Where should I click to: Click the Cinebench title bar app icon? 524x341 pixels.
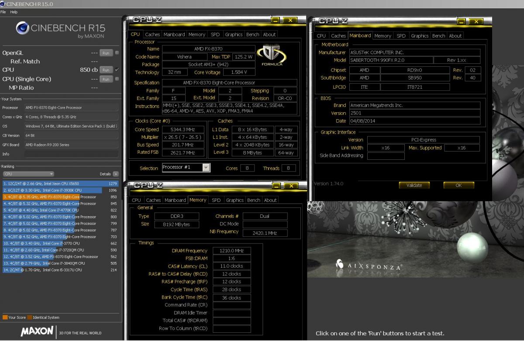coord(3,4)
